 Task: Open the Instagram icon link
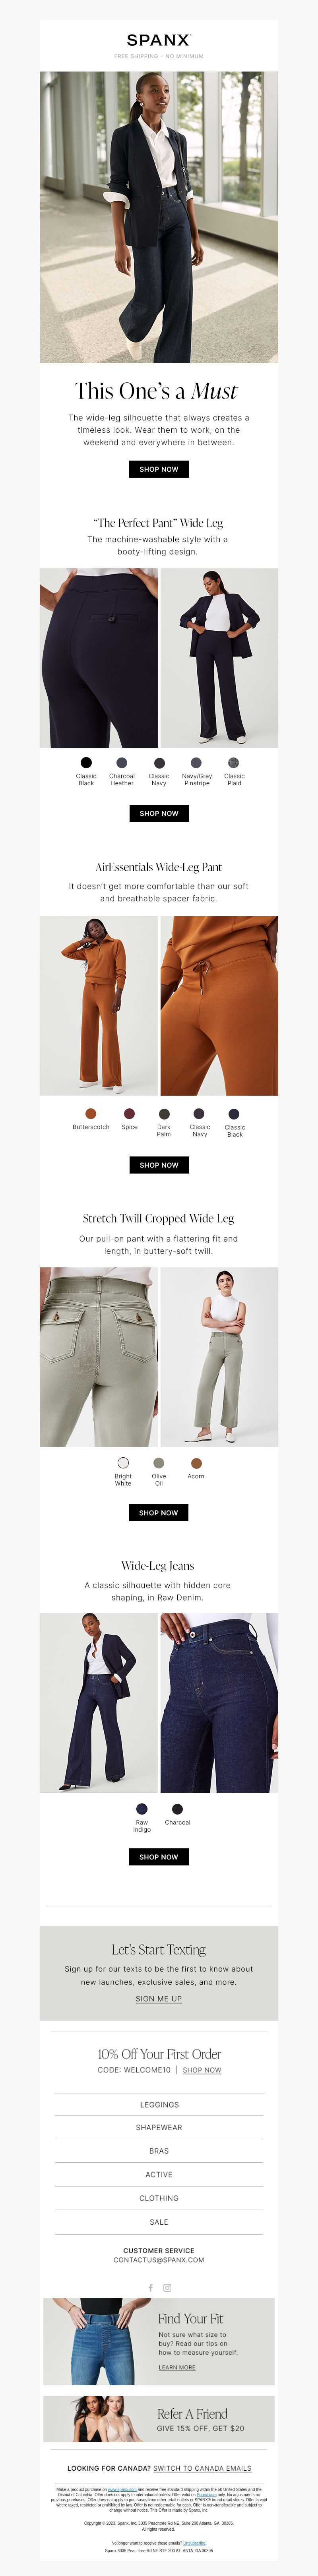(167, 2287)
